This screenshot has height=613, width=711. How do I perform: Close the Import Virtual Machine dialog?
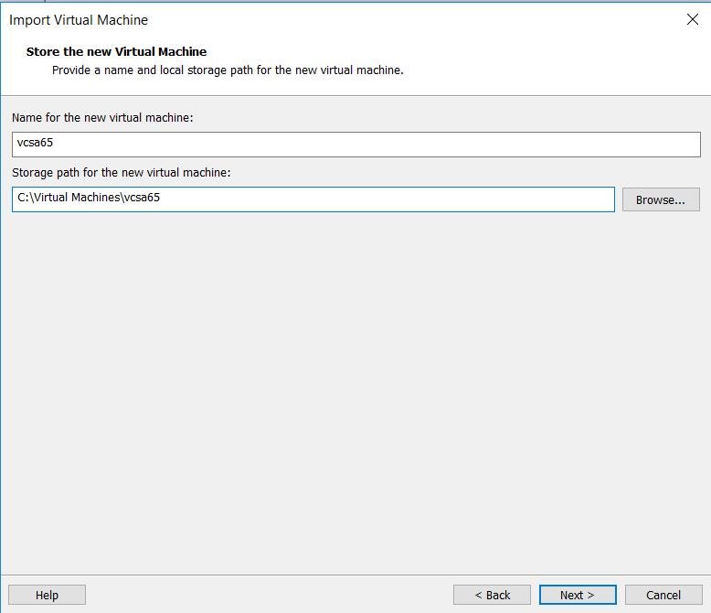[x=693, y=19]
